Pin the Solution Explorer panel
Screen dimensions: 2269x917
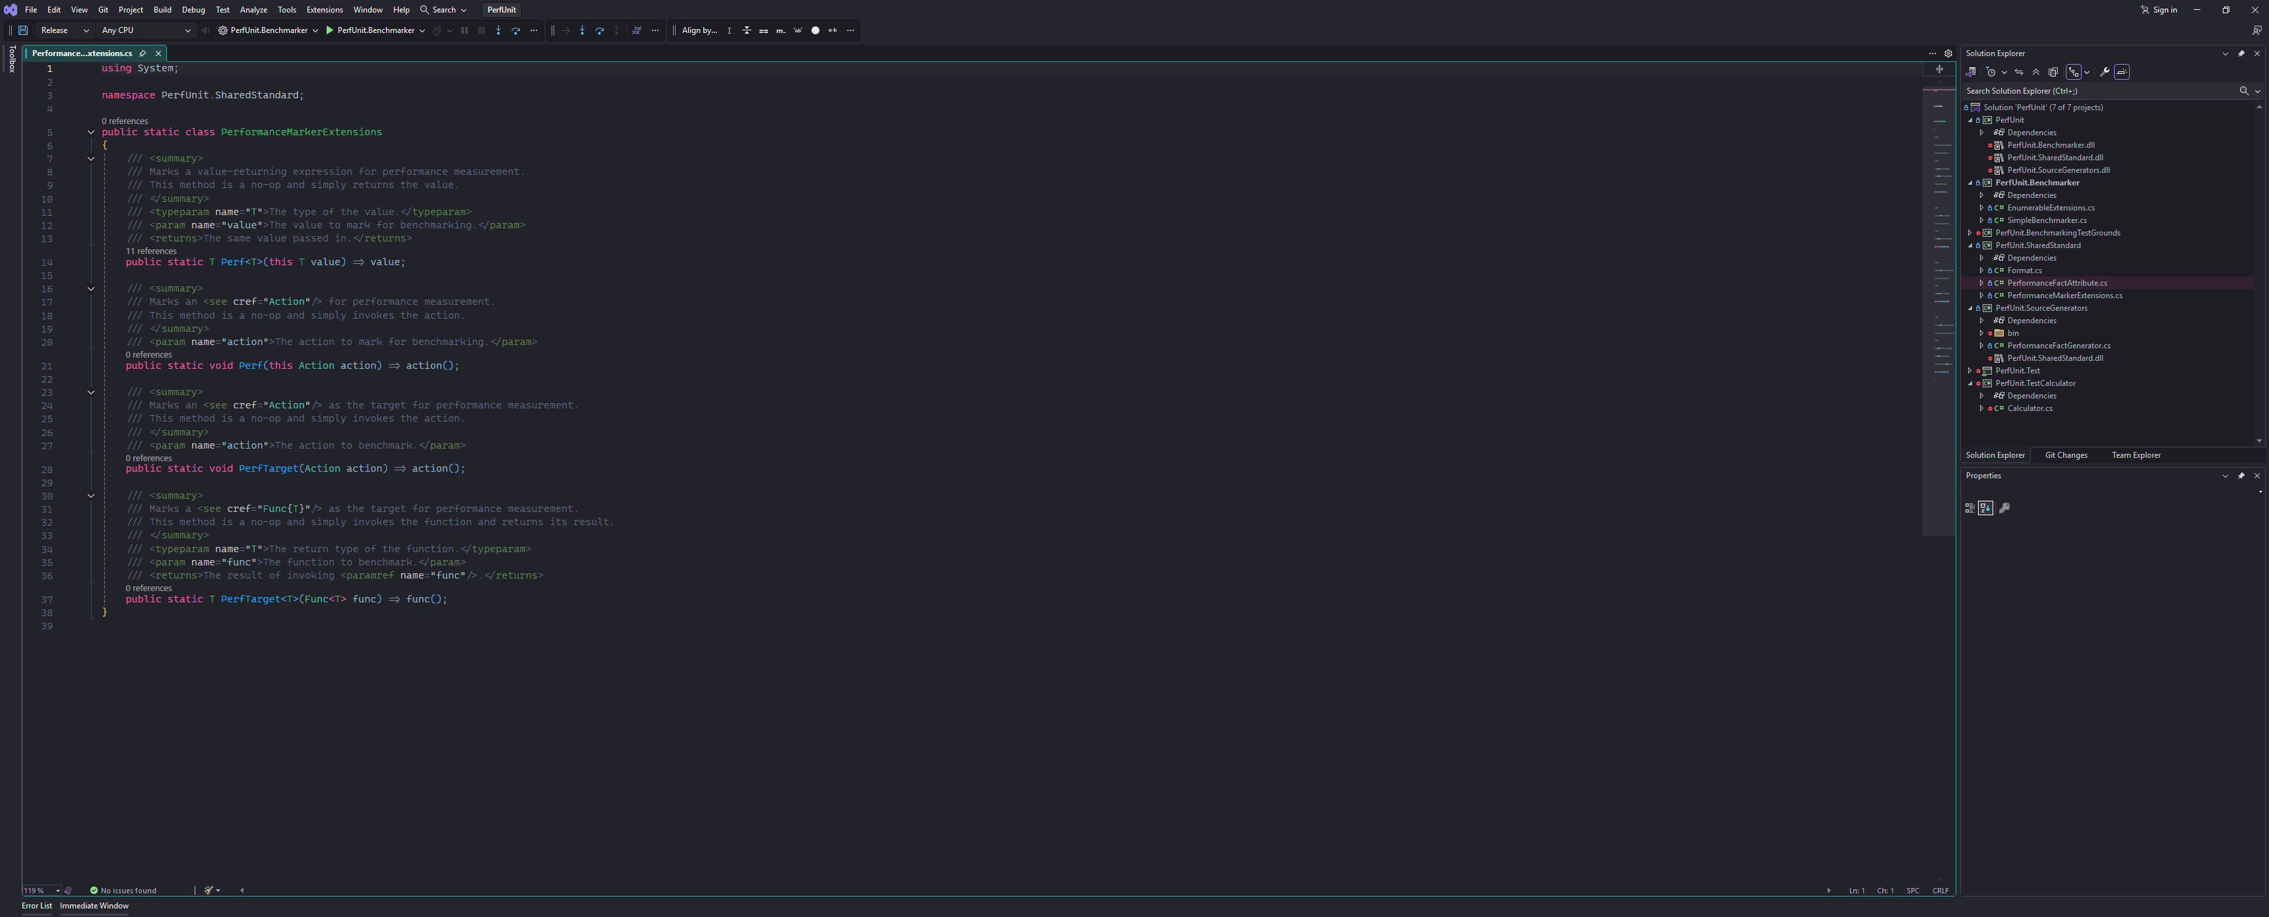(2242, 53)
